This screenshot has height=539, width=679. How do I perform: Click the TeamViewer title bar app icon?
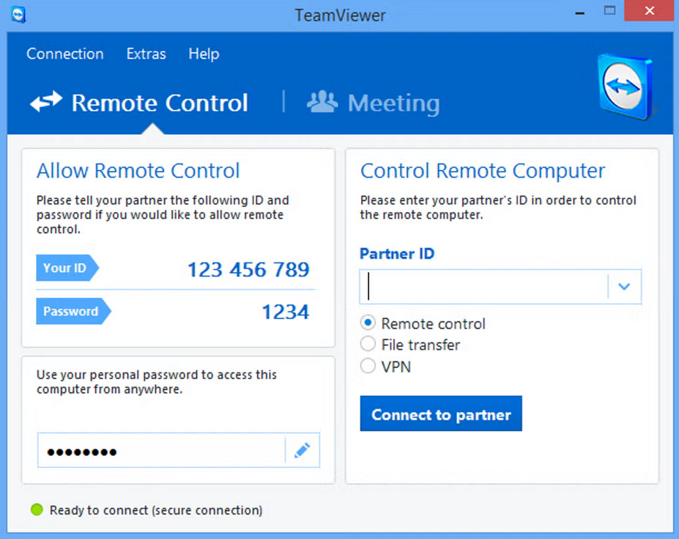click(x=18, y=15)
